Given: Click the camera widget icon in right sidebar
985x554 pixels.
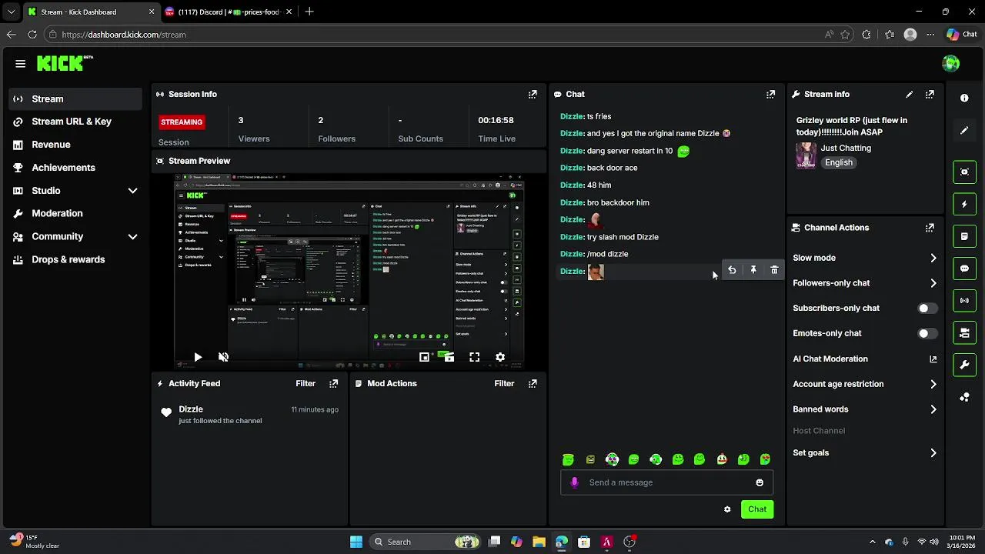Looking at the screenshot, I should point(964,332).
